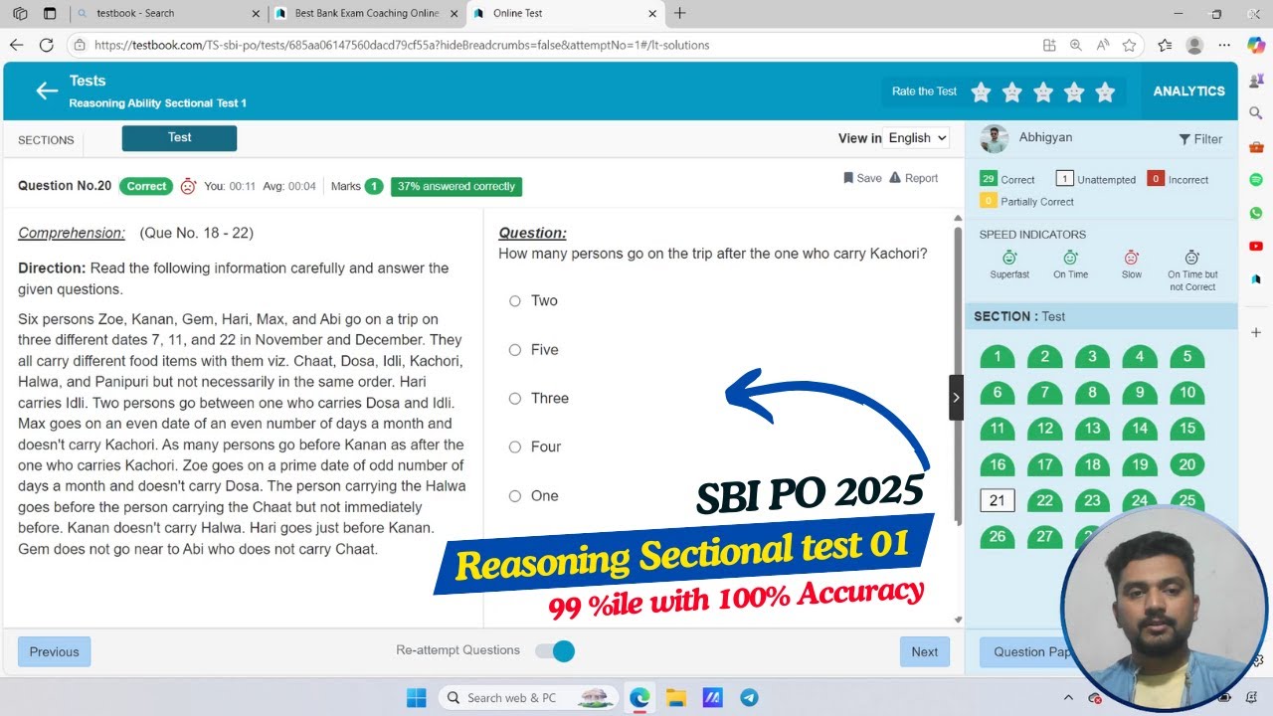Jump to question 5 in palette

(1187, 357)
